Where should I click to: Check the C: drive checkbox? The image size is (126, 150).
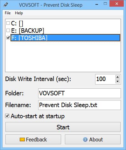point(8,23)
